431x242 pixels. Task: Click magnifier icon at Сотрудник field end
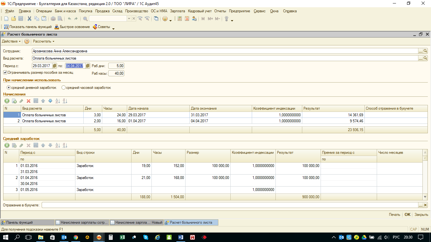[x=425, y=51]
